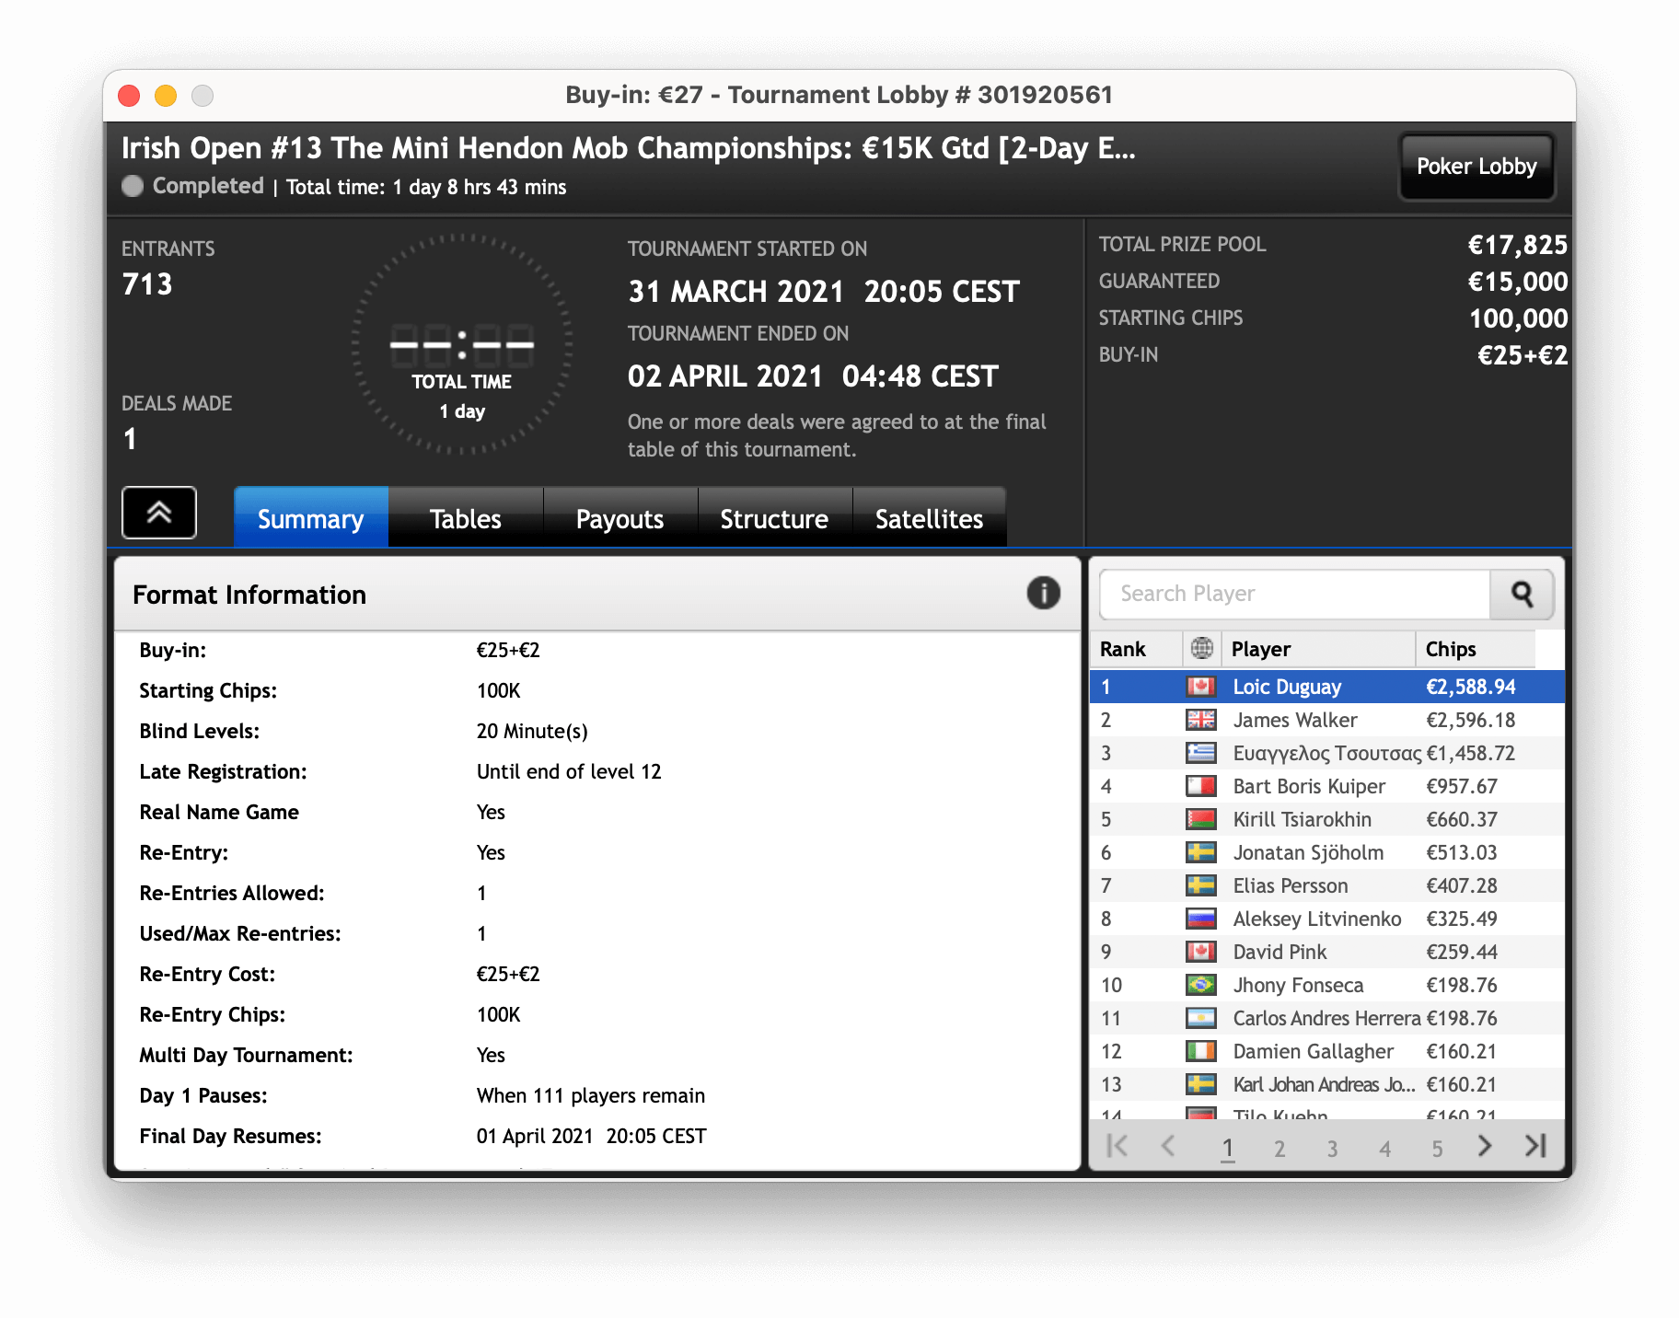This screenshot has height=1318, width=1679.
Task: Click the Belarus flag beside Kirill Tsiarokhin
Action: [x=1200, y=819]
